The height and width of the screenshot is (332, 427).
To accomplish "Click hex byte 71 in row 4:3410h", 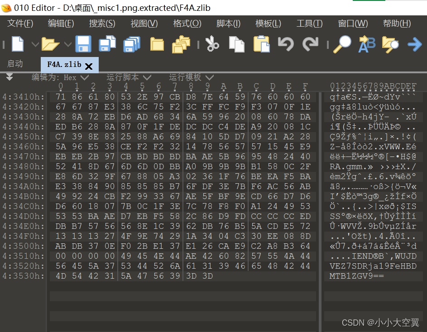I will pos(61,97).
